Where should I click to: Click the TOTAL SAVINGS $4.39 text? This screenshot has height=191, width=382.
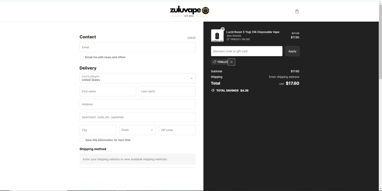[x=232, y=90]
